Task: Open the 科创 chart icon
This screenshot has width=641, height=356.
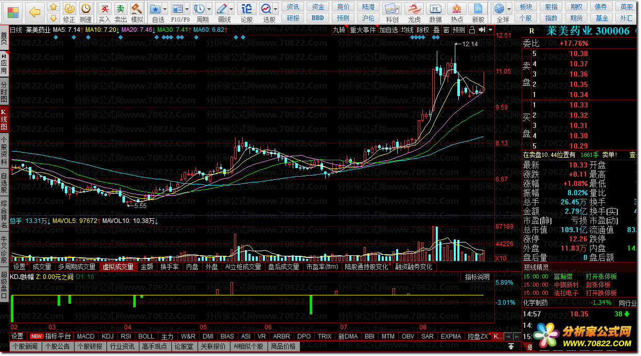Action: click(392, 9)
